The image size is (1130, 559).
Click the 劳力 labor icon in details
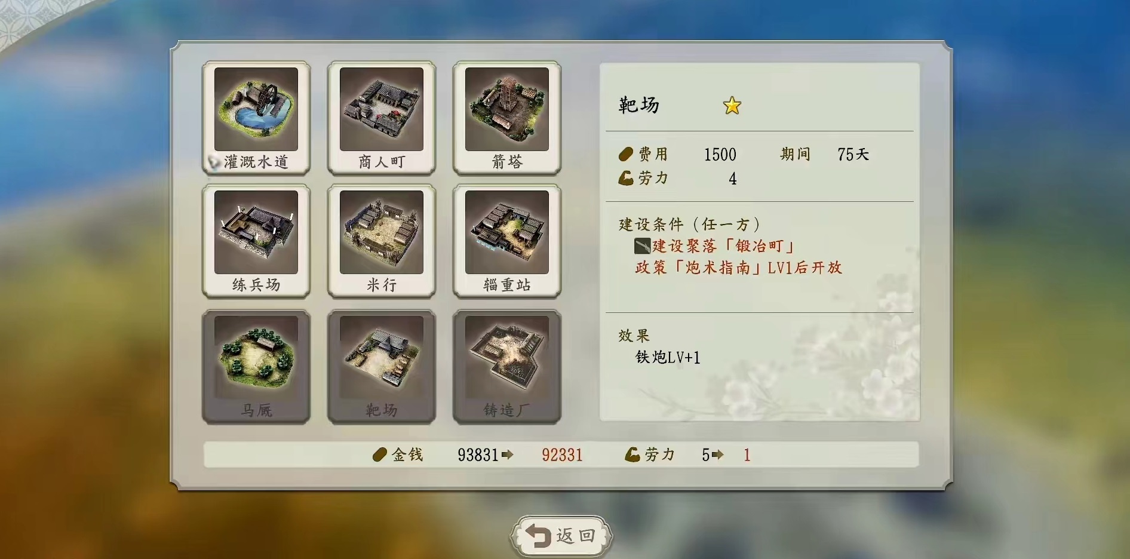coord(625,179)
